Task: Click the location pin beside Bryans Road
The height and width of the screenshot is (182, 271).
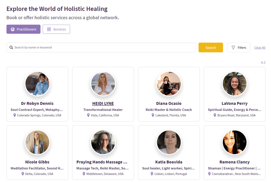Action: click(214, 115)
